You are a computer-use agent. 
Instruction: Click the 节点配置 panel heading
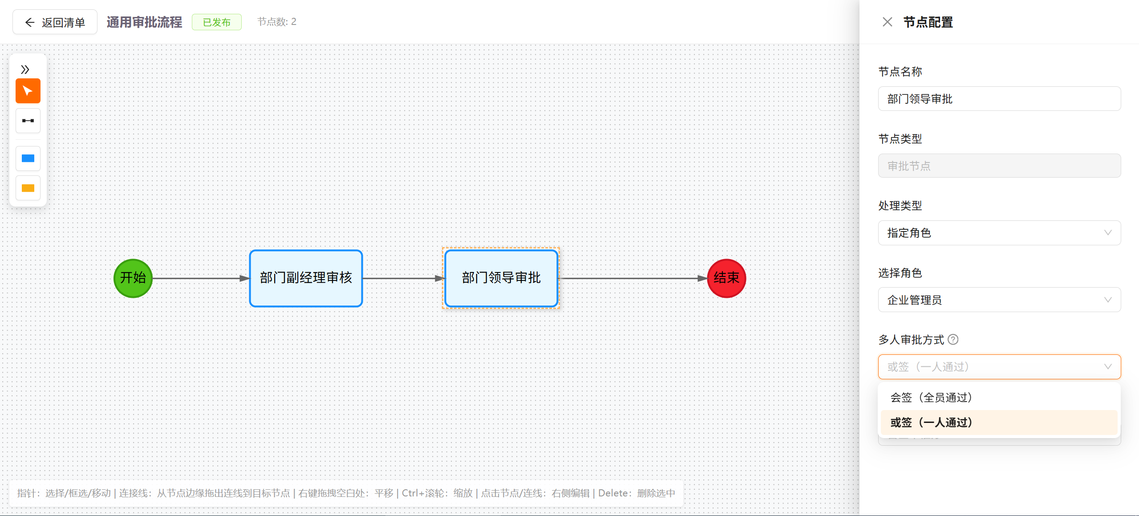[x=928, y=22]
